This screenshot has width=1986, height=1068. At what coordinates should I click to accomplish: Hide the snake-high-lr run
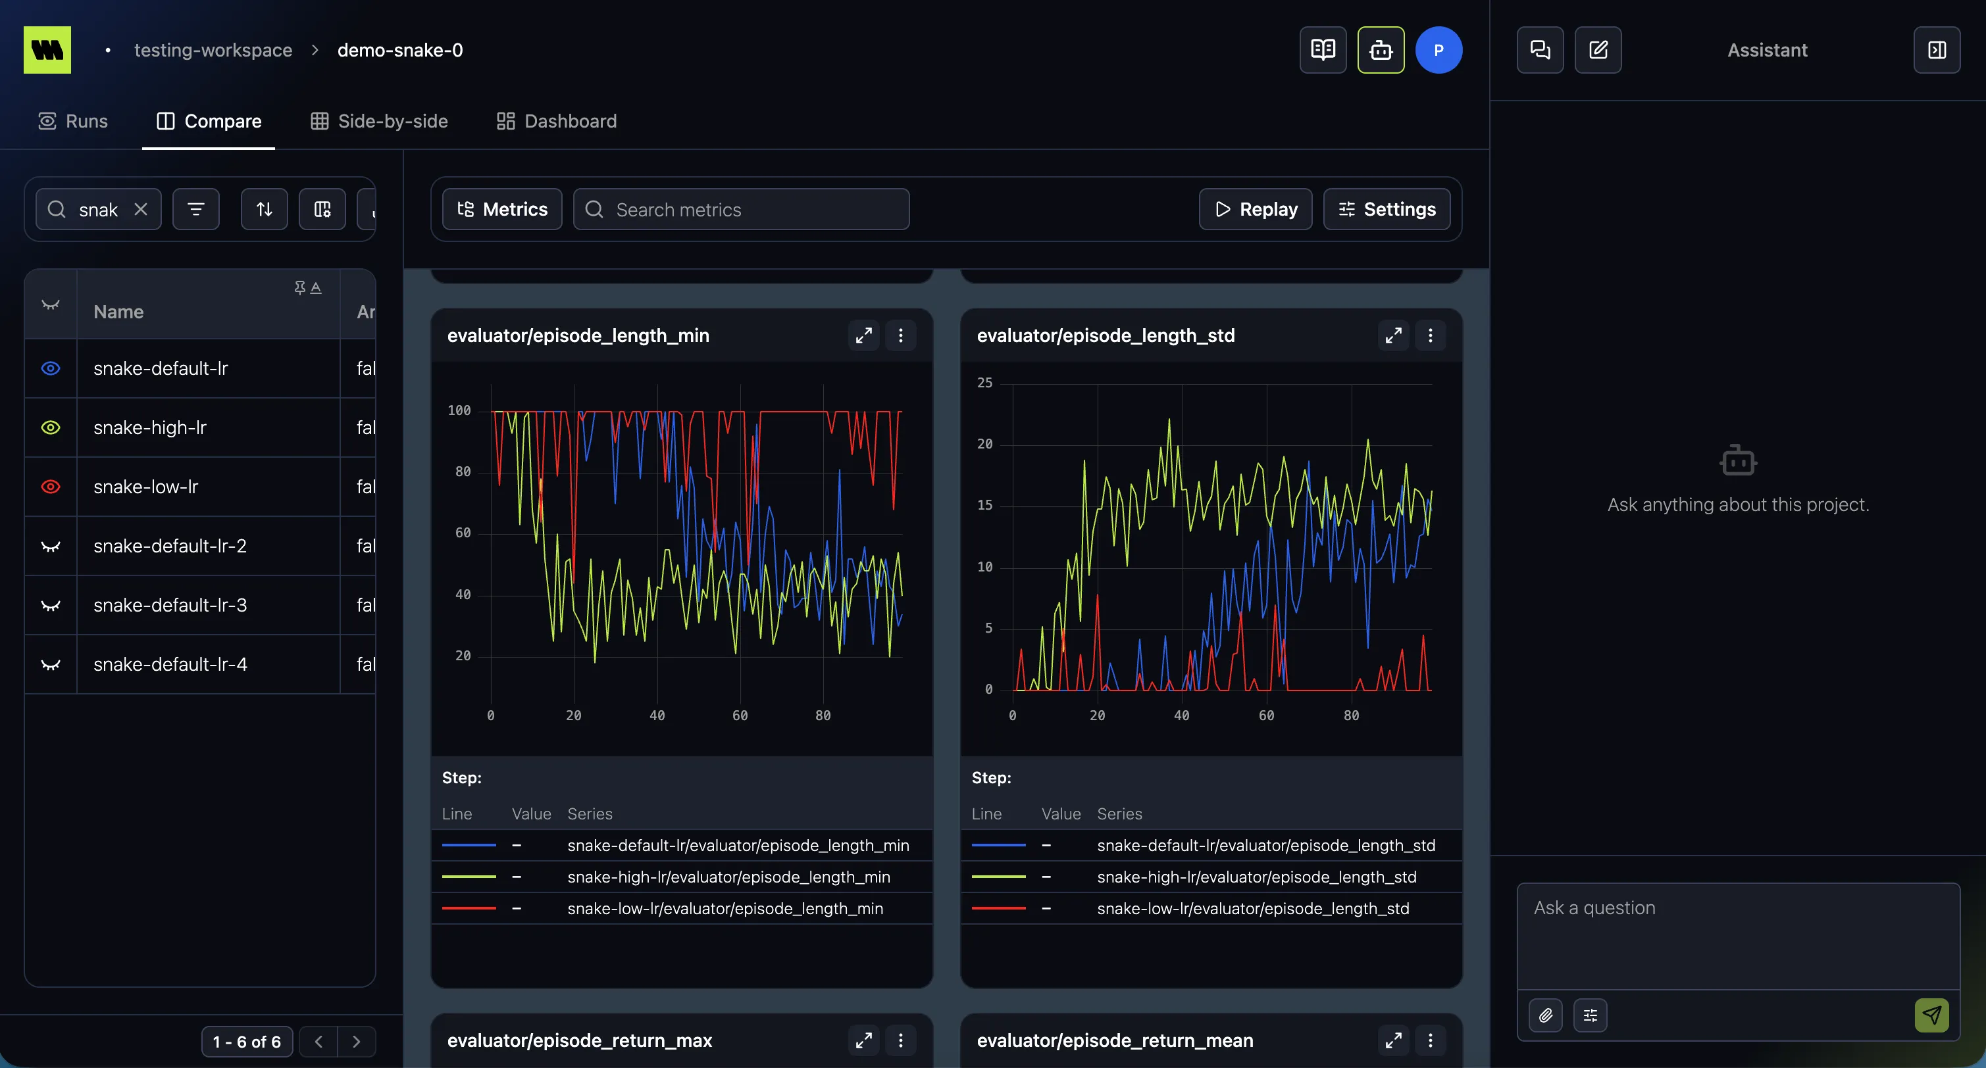tap(50, 427)
